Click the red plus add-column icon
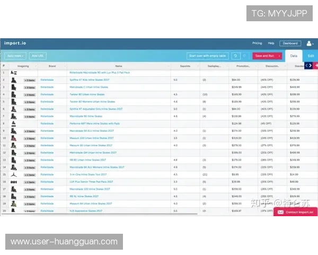Screen dimensions: 318x255 [316, 66]
